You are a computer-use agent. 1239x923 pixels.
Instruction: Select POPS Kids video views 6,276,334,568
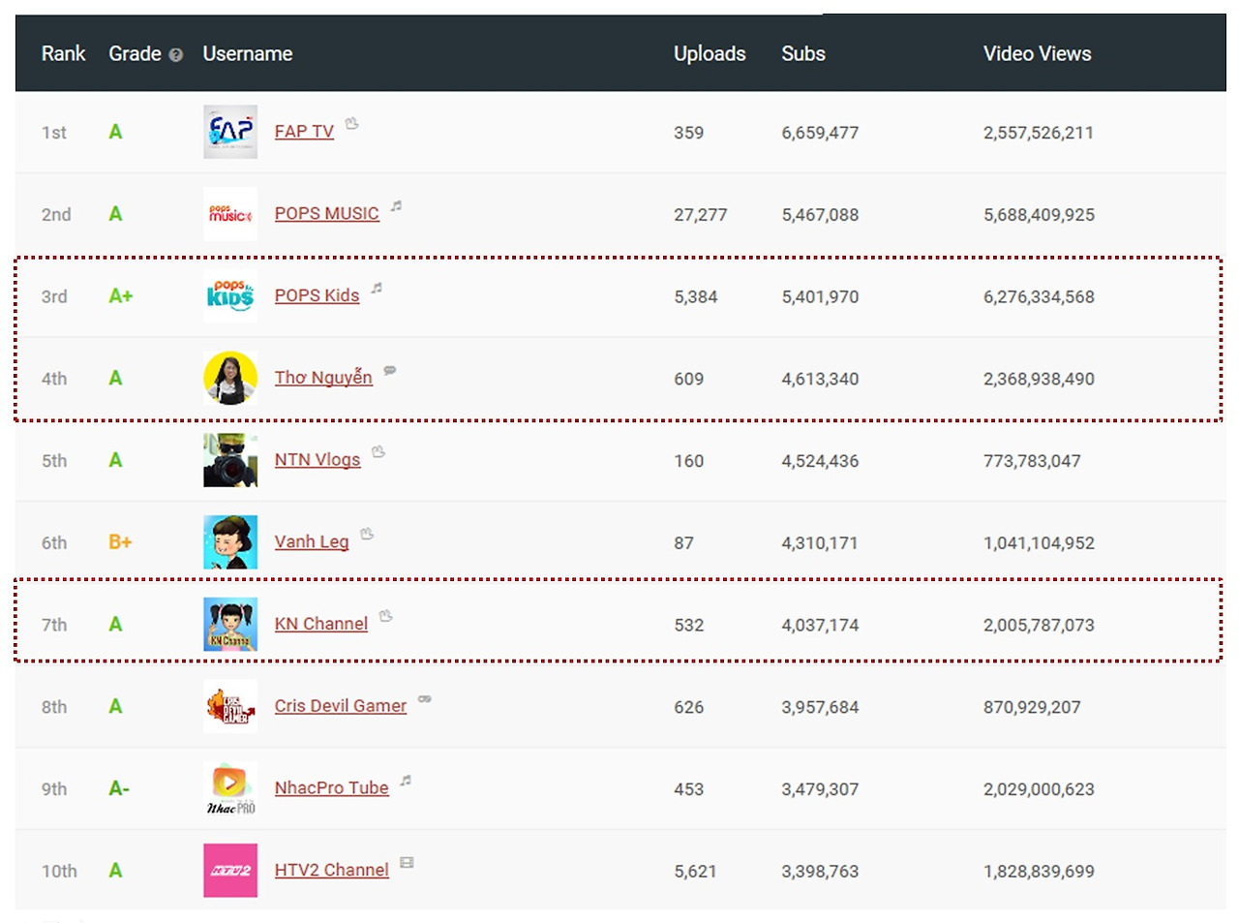[x=1039, y=297]
